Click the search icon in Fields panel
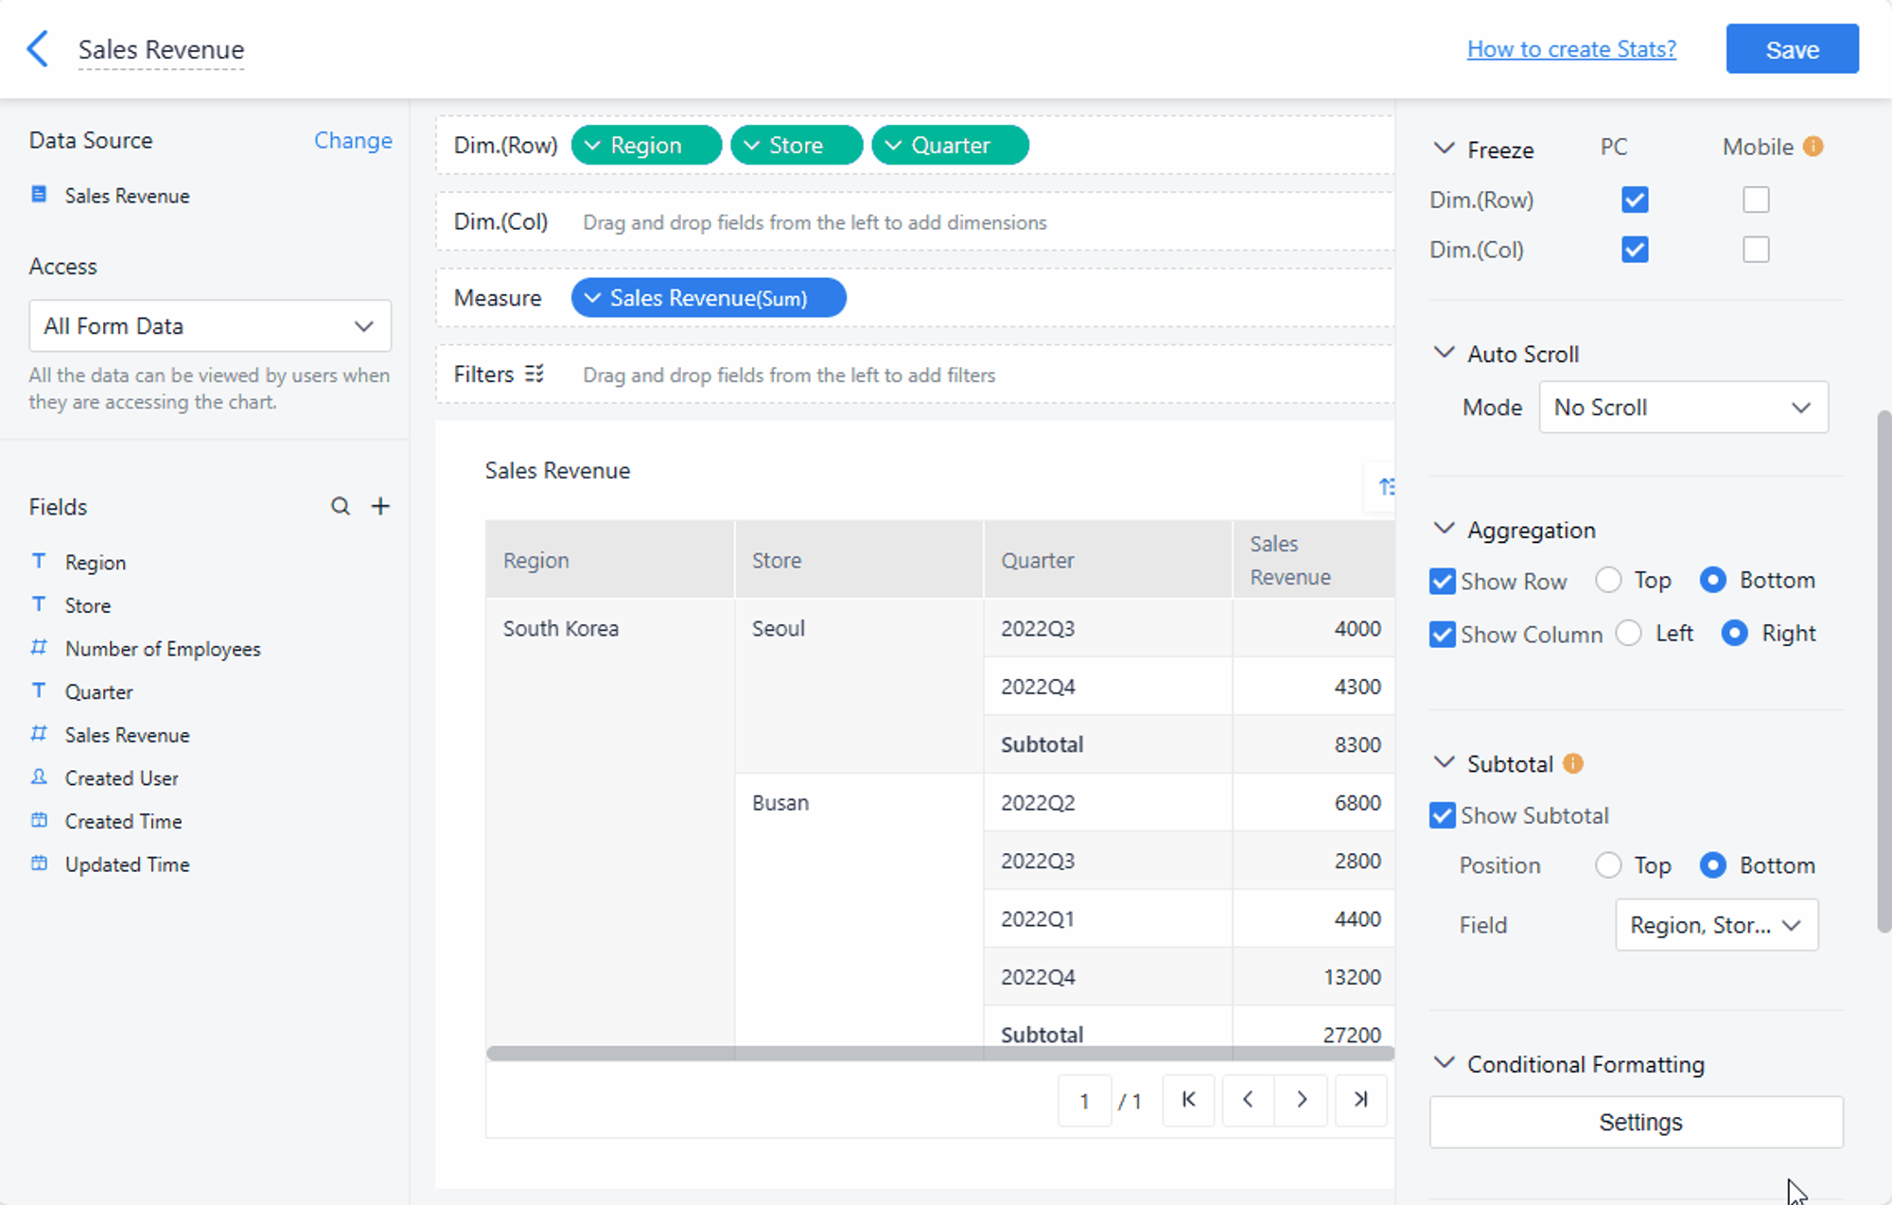This screenshot has height=1205, width=1892. click(x=340, y=506)
